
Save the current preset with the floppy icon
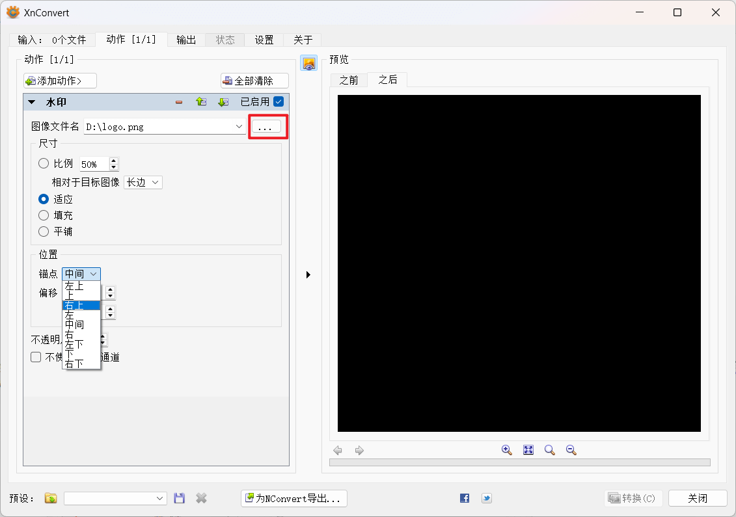[180, 498]
